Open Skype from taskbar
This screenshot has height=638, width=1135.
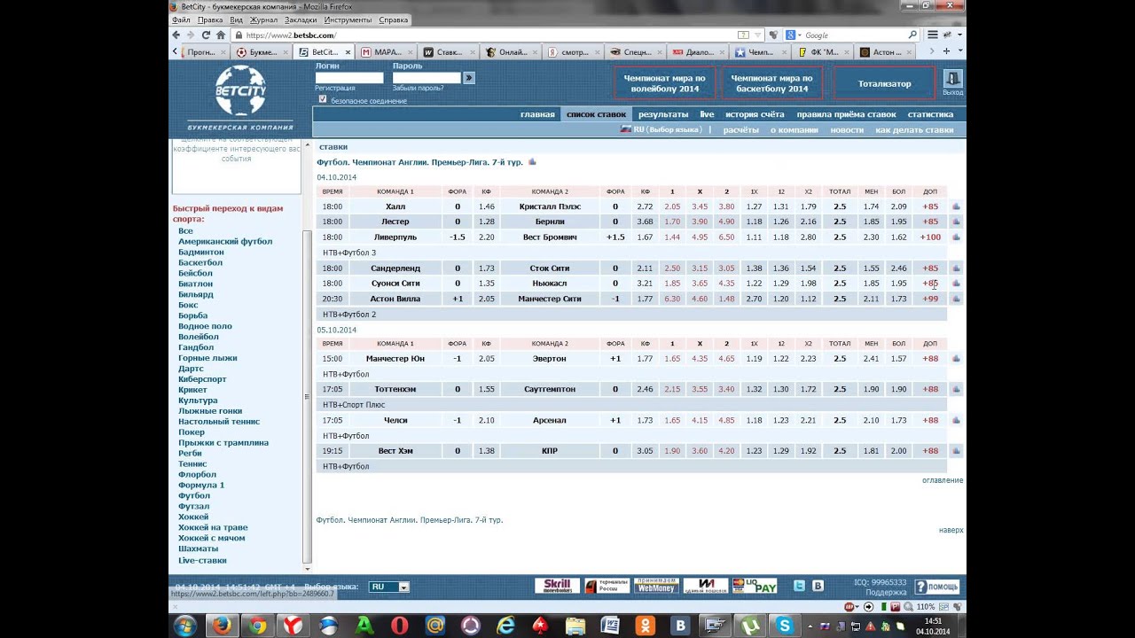coord(784,626)
